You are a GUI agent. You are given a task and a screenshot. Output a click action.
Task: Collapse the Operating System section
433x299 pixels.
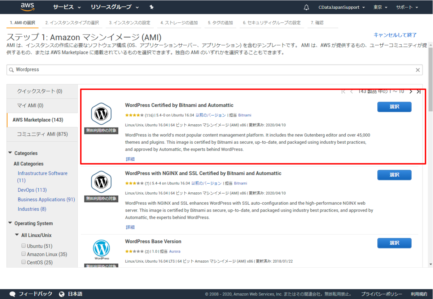10,223
